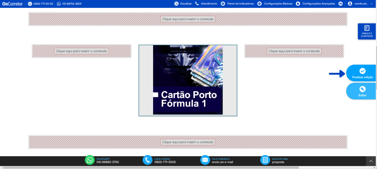The width and height of the screenshot is (377, 169).
Task: Click the 0800 771 55 05 phone number
Action: [x=43, y=4]
